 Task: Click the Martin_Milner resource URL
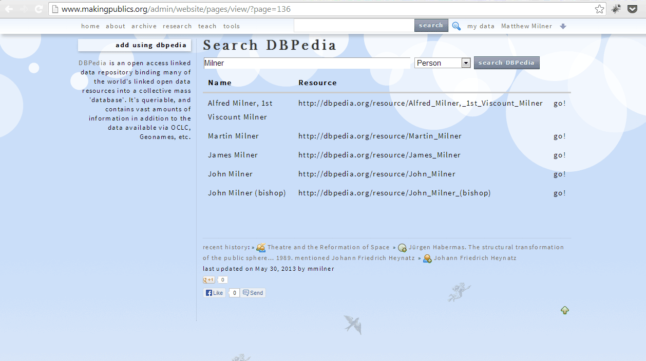click(380, 136)
